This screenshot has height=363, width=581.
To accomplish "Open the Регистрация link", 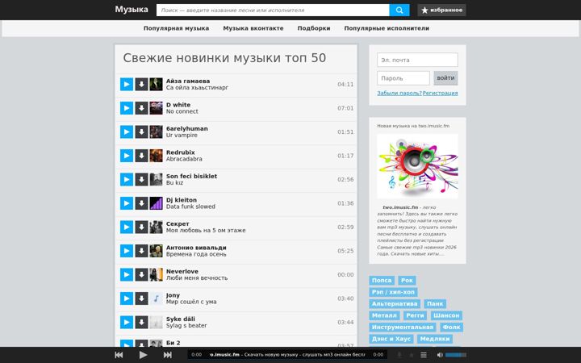I will [441, 93].
